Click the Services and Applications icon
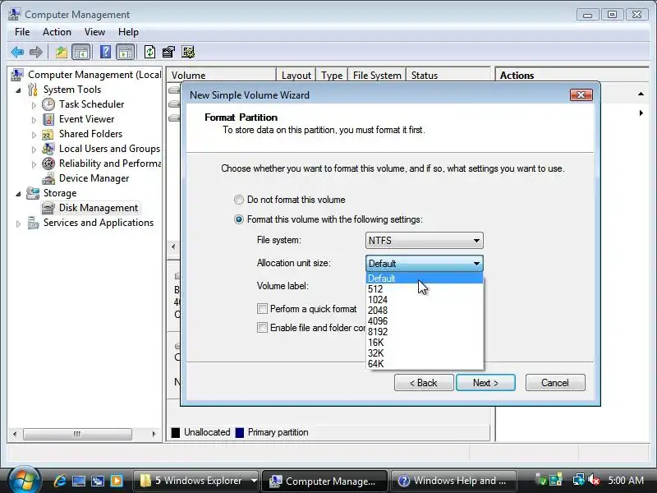The image size is (657, 493). 33,223
